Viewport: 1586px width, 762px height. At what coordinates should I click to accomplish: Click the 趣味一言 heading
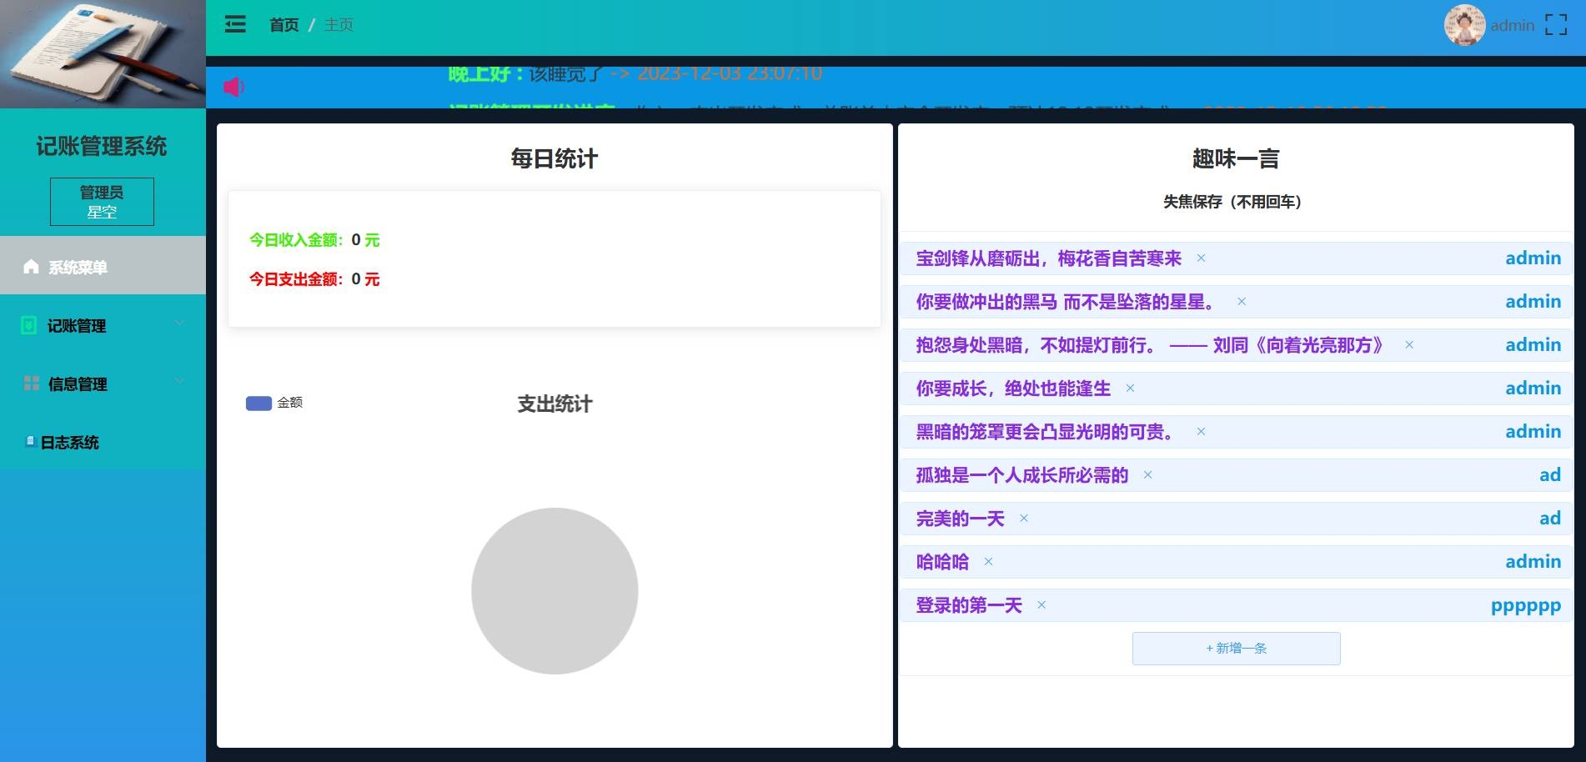1236,158
